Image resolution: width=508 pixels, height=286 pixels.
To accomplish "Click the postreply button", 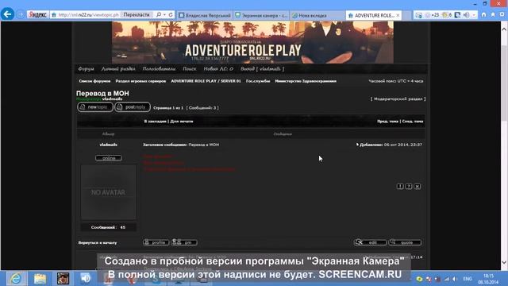I will pyautogui.click(x=133, y=107).
